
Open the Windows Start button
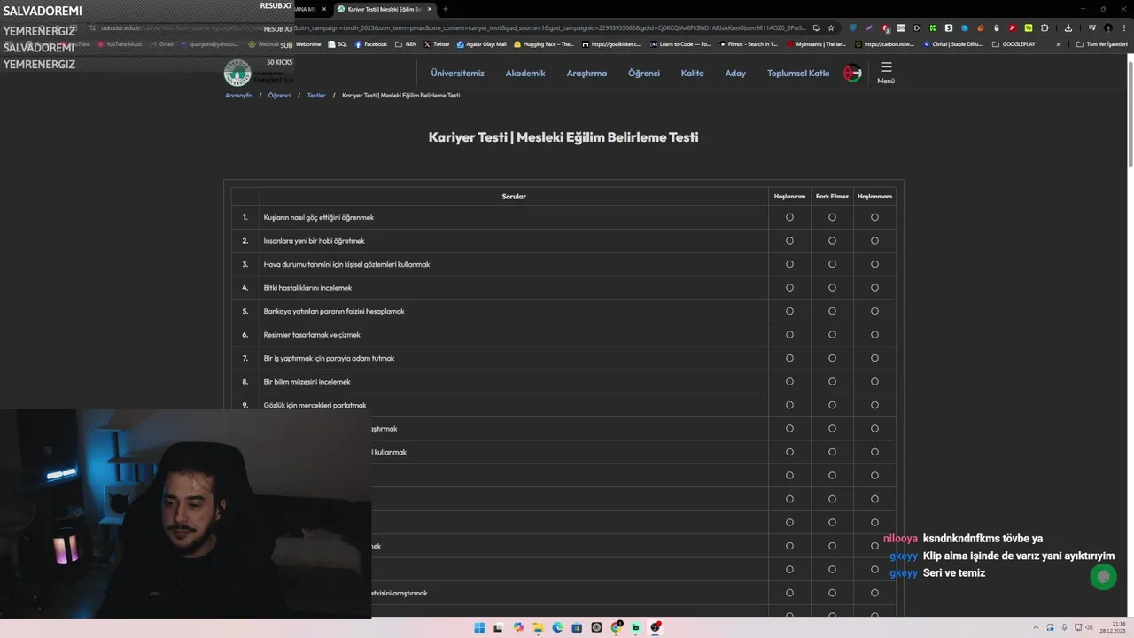479,627
